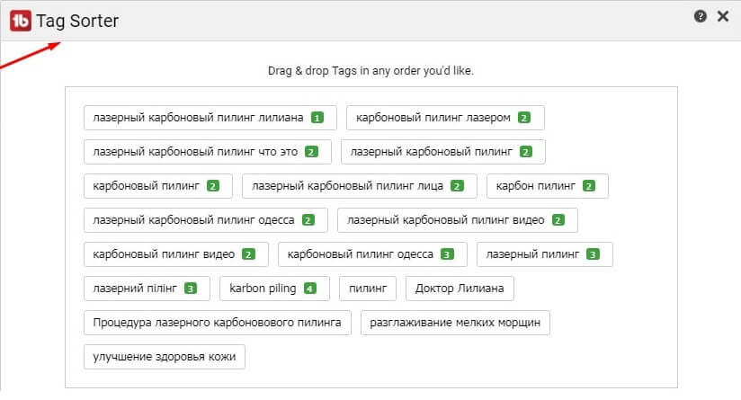Select tag 'лазерный карбоновый пилинг видео'
741x400 pixels.
point(457,220)
